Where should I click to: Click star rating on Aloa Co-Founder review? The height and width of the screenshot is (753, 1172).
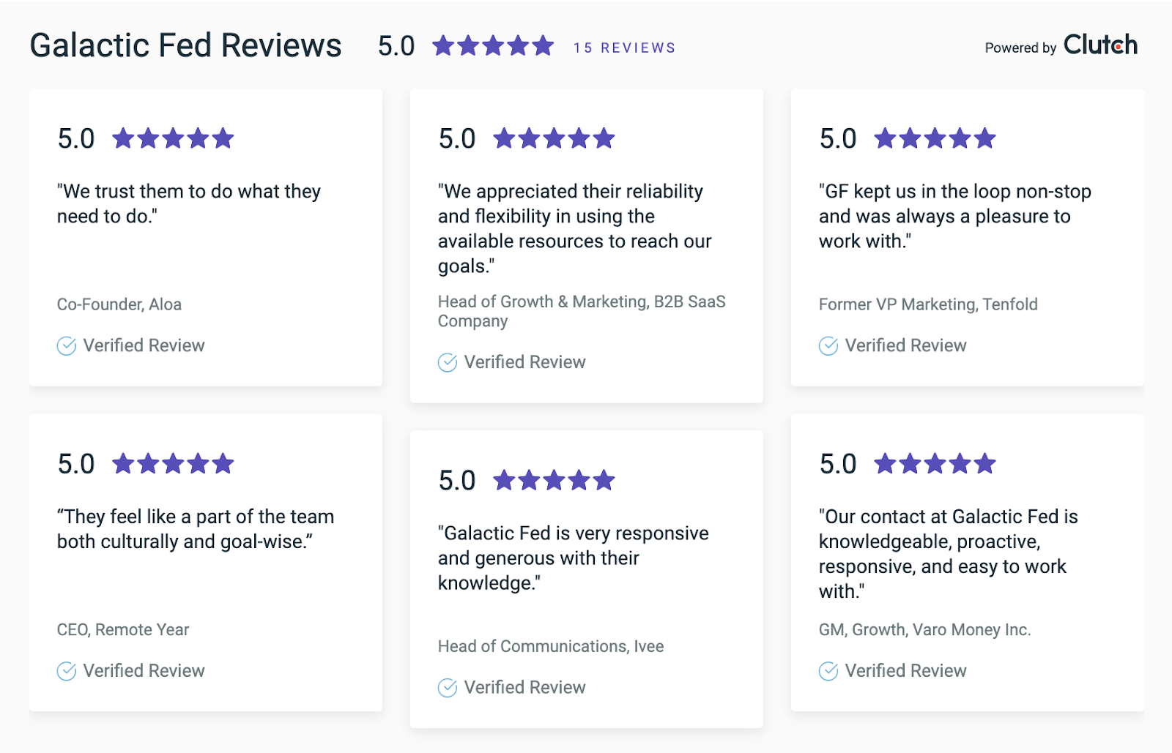[x=173, y=138]
